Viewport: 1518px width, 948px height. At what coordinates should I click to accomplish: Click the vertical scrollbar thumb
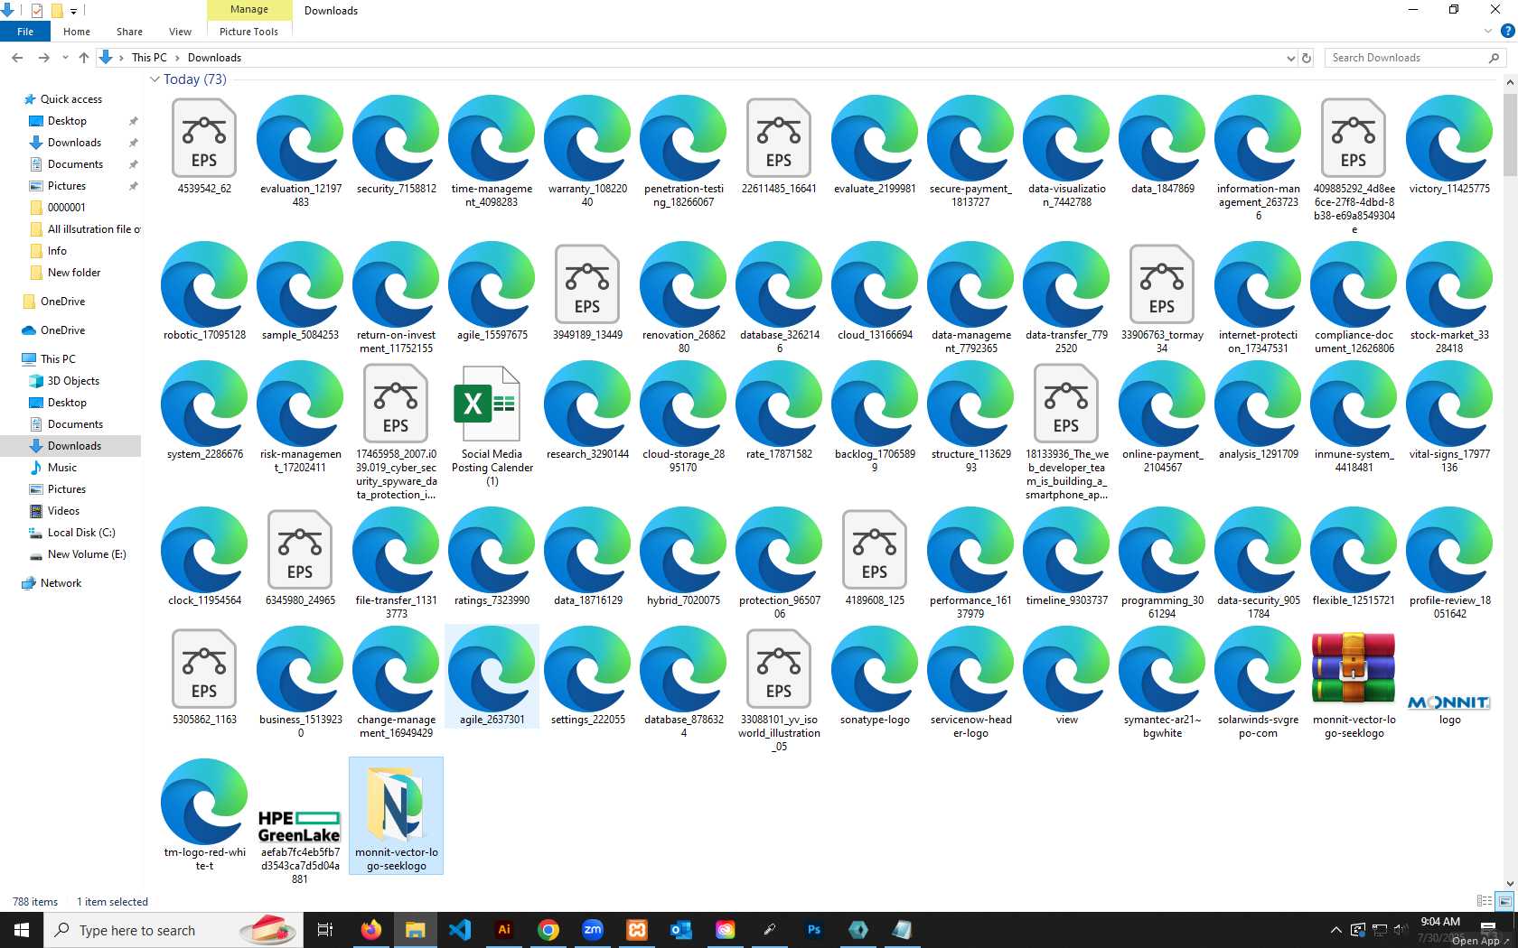pos(1510,133)
